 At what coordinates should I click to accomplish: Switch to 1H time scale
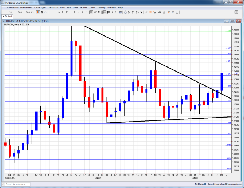(75, 12)
